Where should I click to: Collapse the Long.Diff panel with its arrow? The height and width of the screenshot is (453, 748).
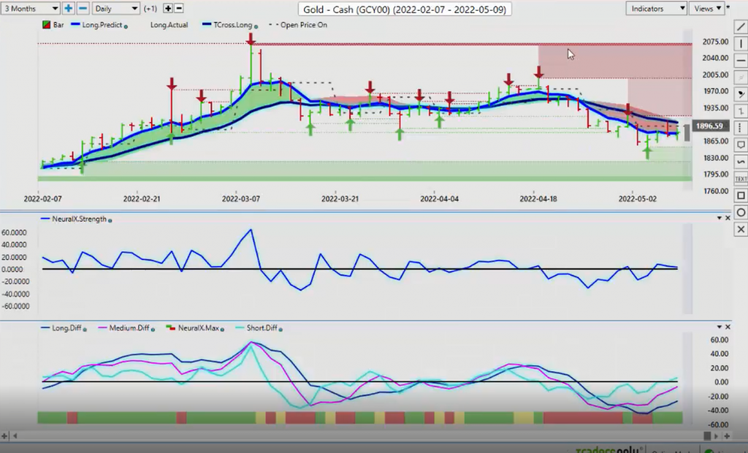[720, 327]
